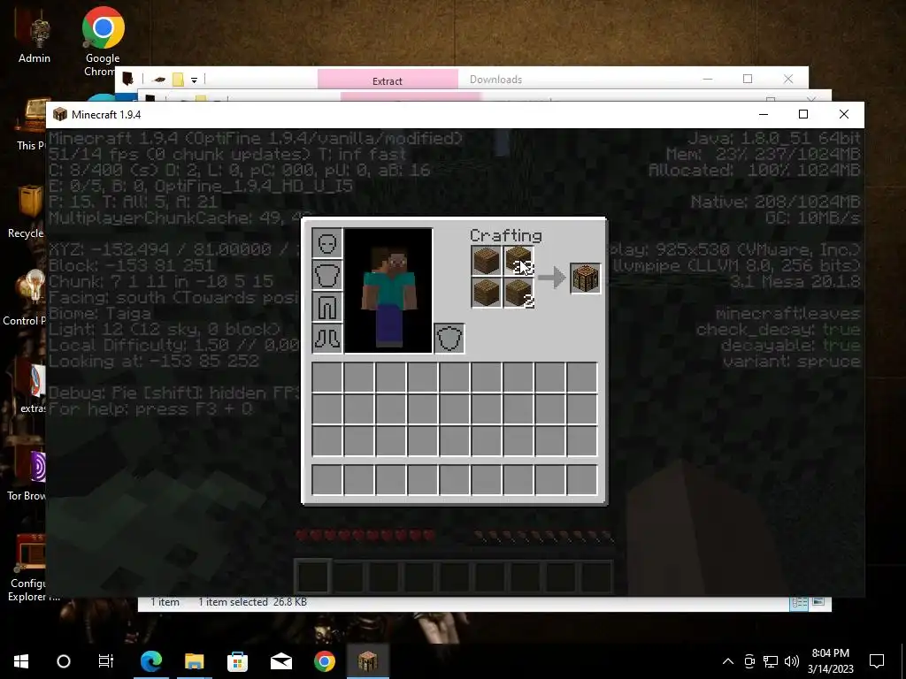Click the chestplate armor slot

[x=327, y=275]
